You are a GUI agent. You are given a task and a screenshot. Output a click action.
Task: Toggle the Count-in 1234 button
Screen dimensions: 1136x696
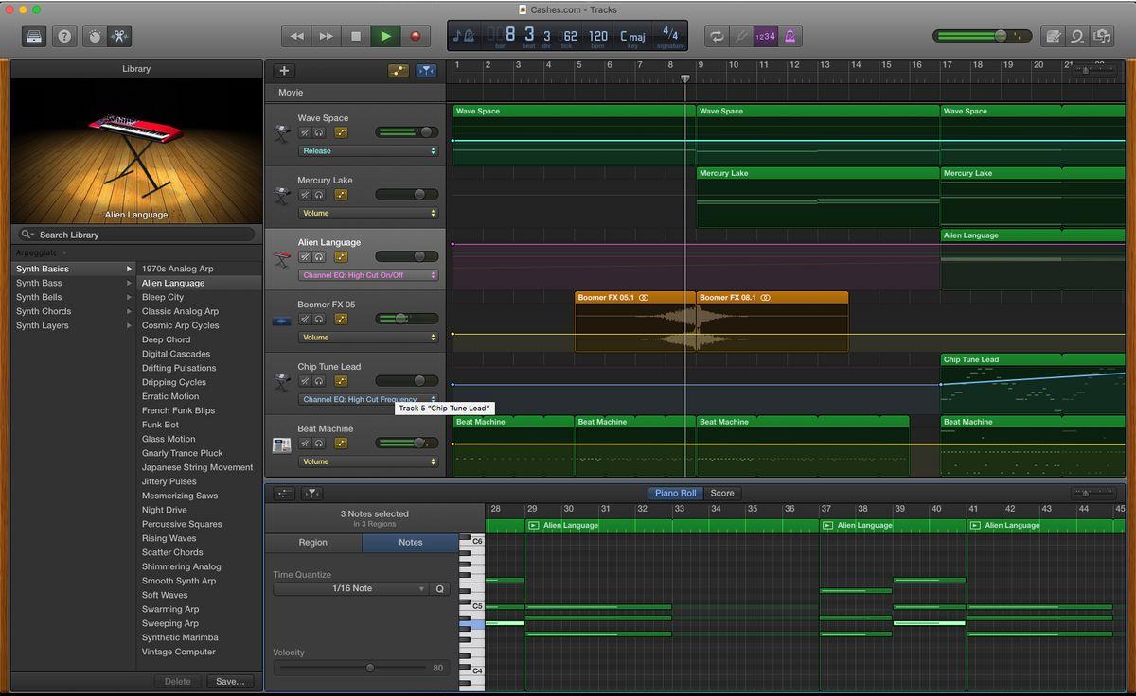point(765,36)
